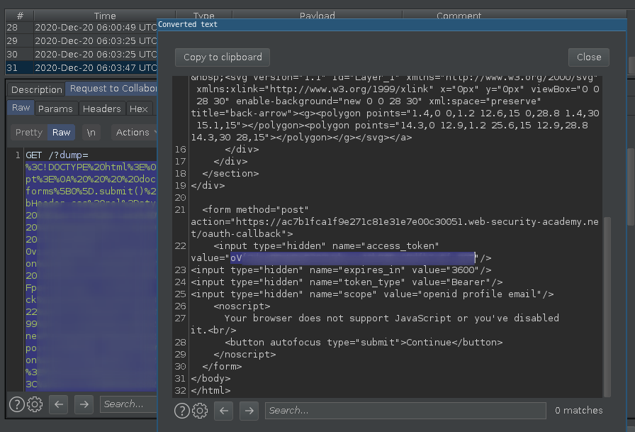Sort interactions by the # column
635x432 pixels.
click(20, 16)
